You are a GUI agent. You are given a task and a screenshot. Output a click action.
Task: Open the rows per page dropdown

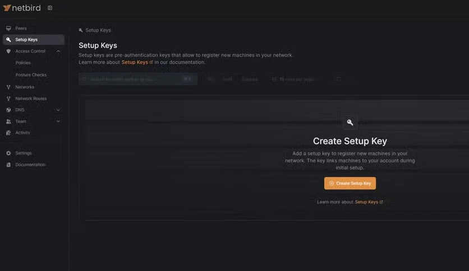point(293,79)
